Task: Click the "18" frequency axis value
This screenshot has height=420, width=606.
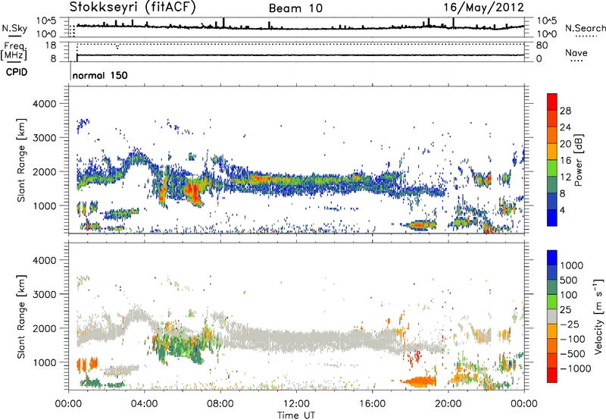Action: [x=50, y=45]
